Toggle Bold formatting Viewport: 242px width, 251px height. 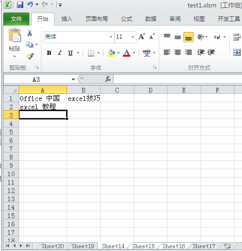pyautogui.click(x=49, y=53)
